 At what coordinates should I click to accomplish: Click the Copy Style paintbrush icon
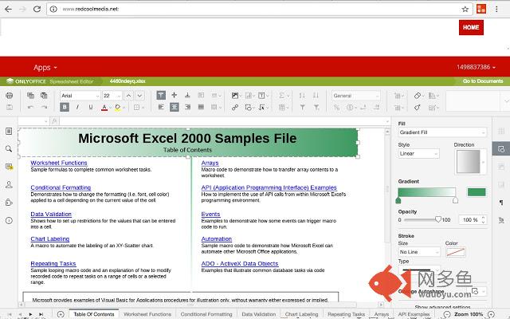418,107
